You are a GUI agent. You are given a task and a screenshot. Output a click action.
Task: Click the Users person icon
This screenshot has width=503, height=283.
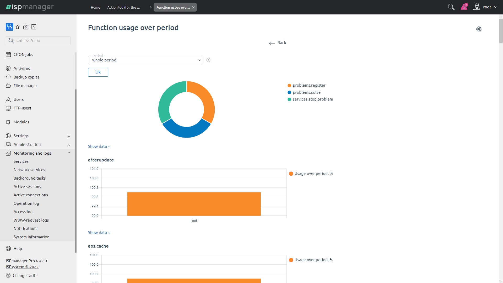click(x=8, y=99)
